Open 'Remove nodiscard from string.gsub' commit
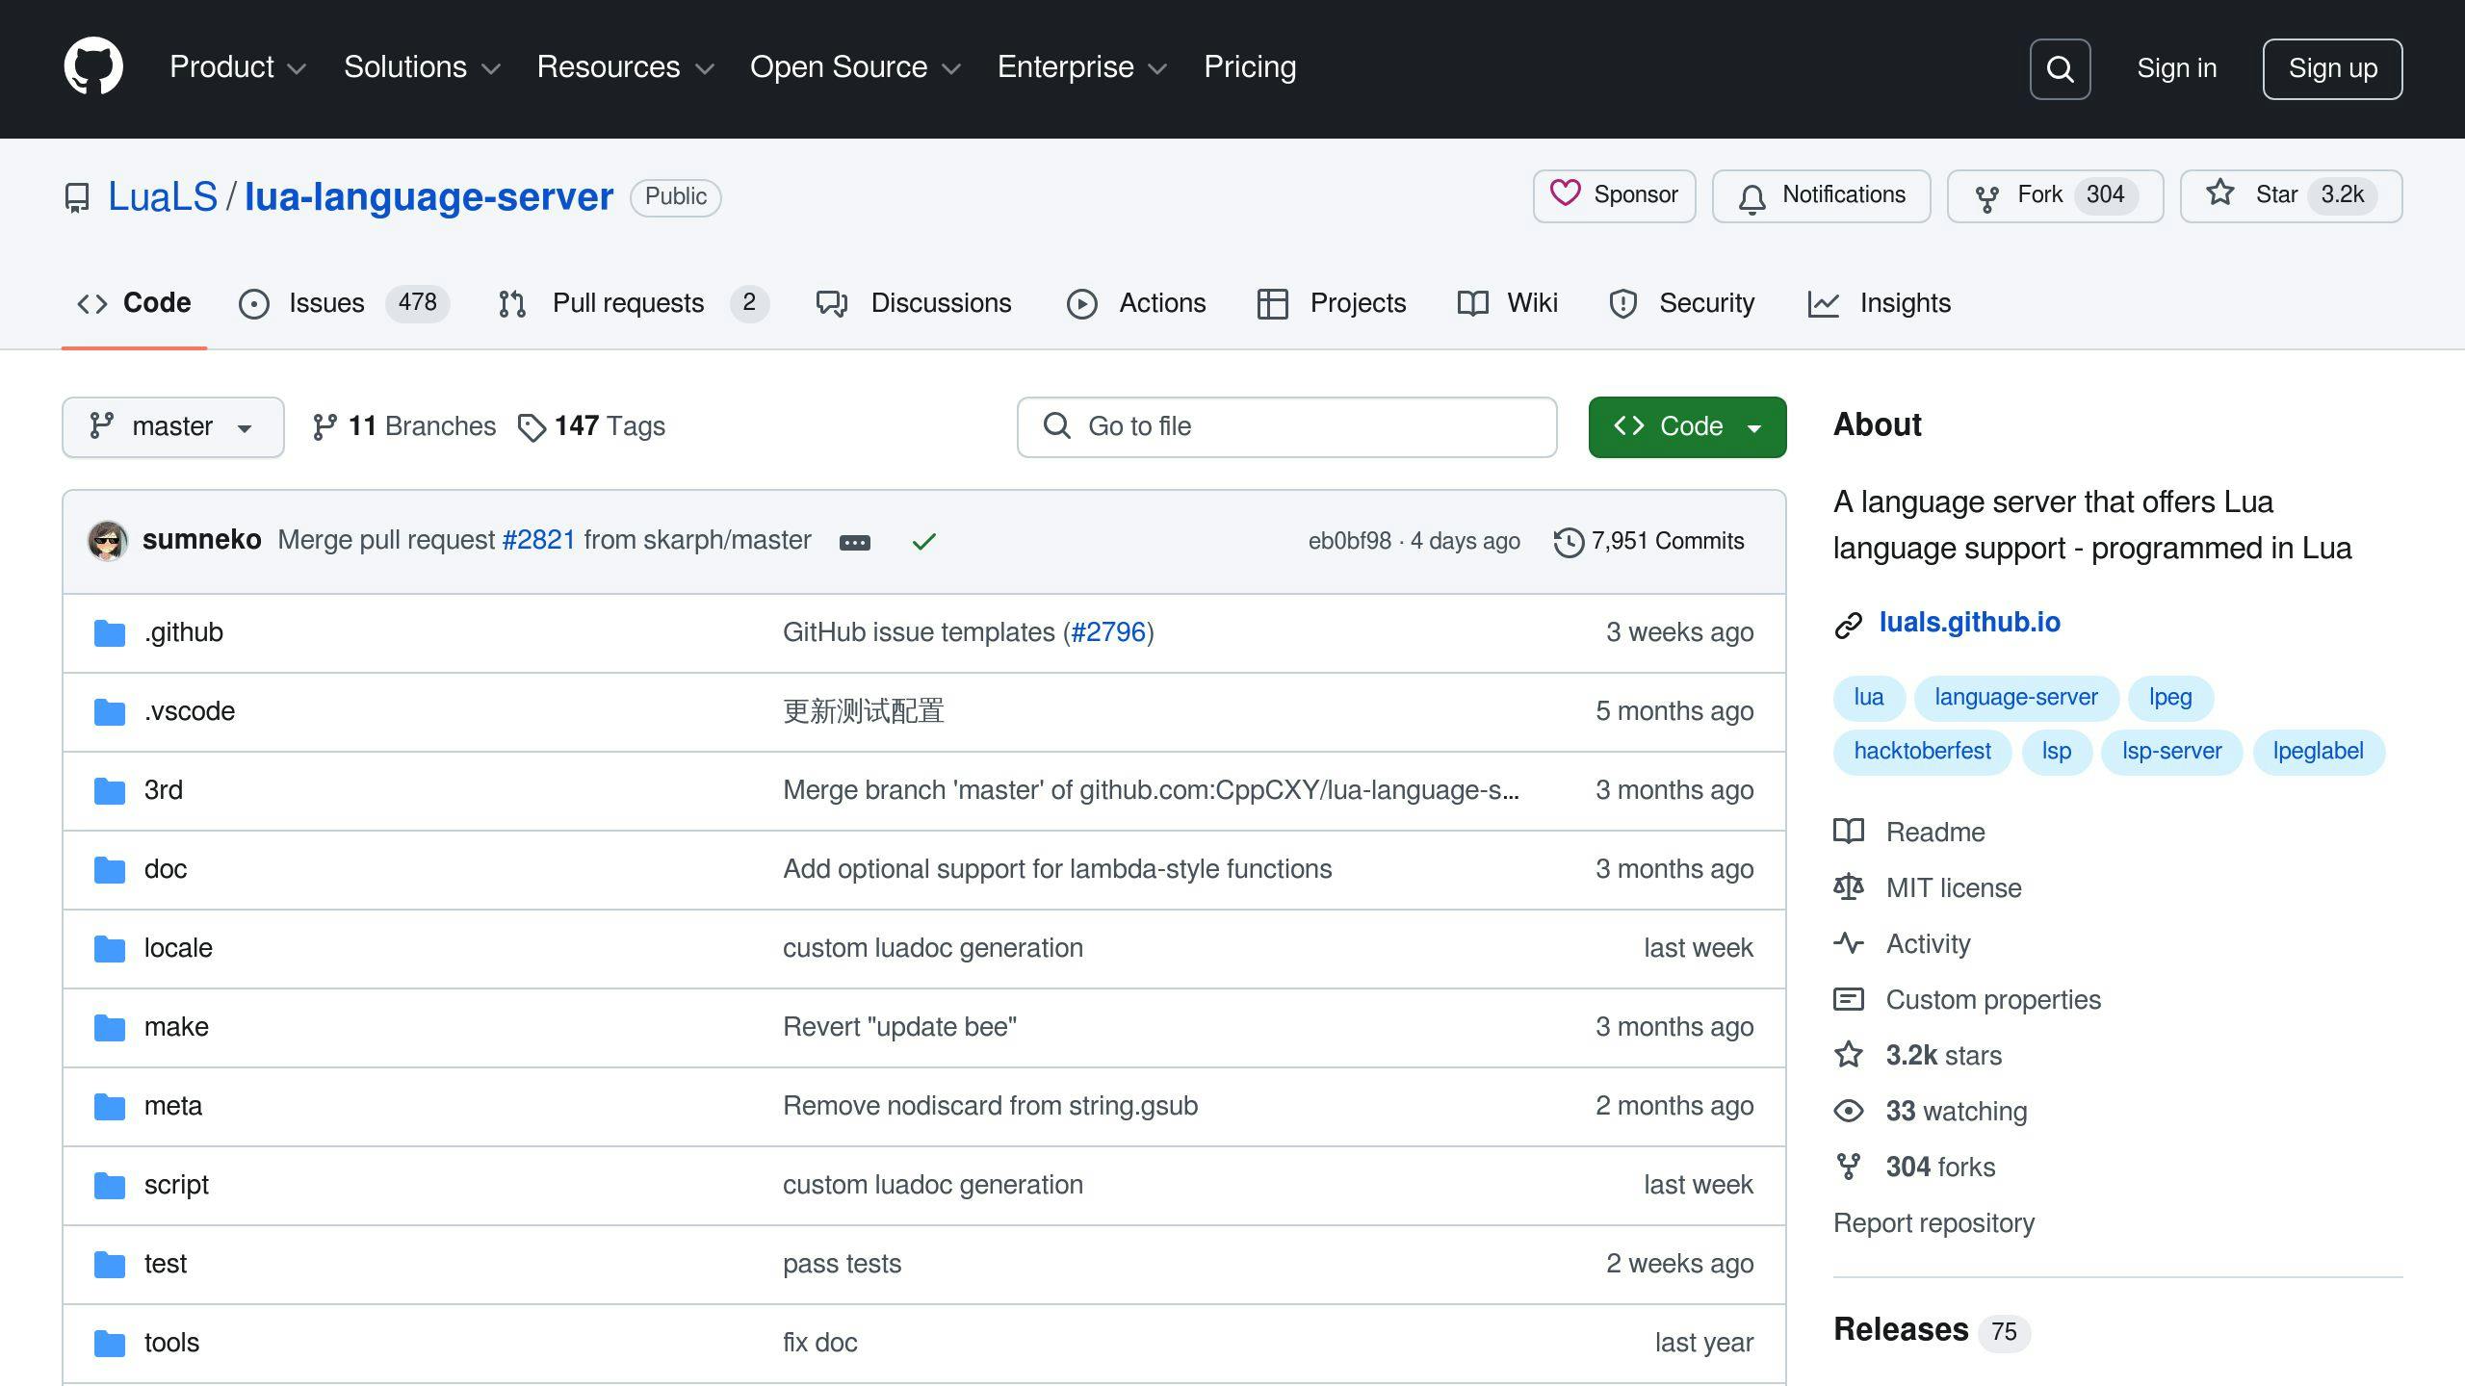This screenshot has width=2465, height=1386. (990, 1106)
